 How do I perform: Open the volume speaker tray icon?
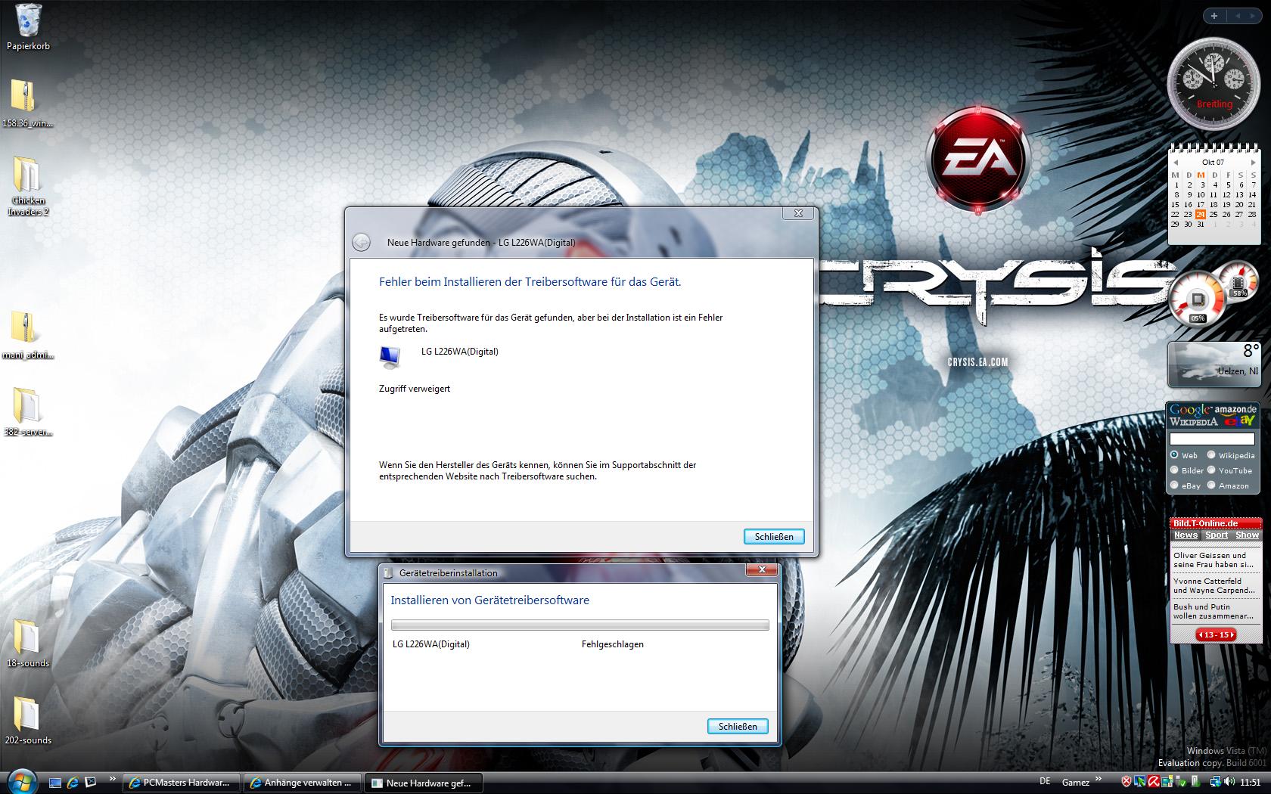(x=1229, y=782)
